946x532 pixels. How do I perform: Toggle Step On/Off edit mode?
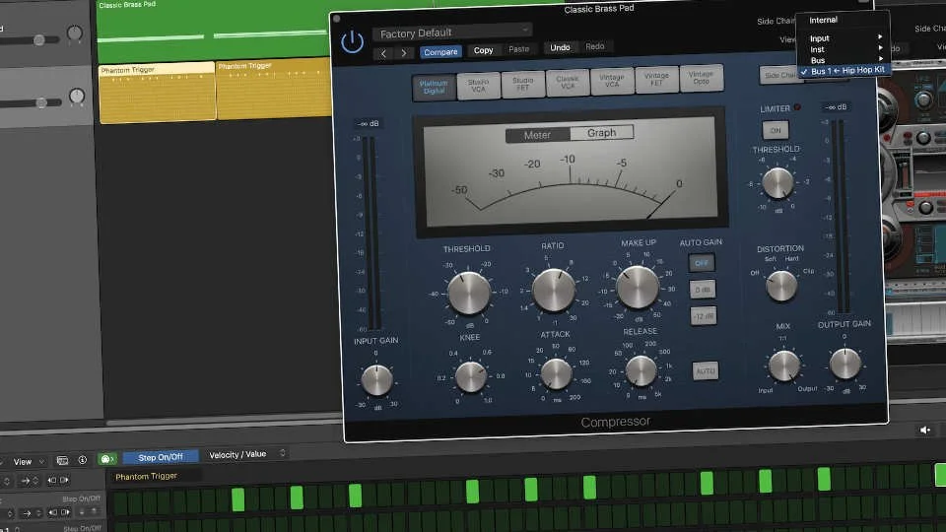click(161, 457)
